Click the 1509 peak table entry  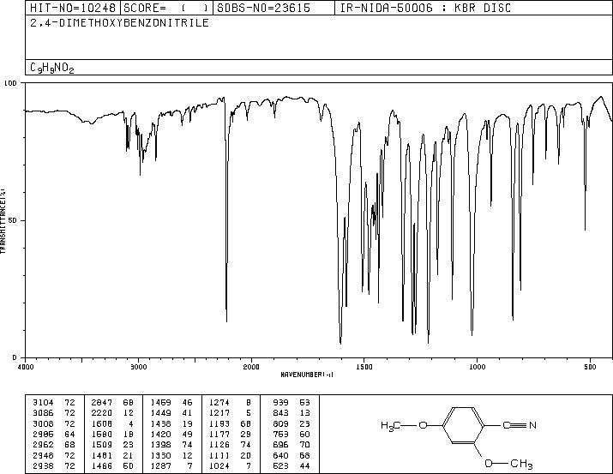[x=112, y=445]
